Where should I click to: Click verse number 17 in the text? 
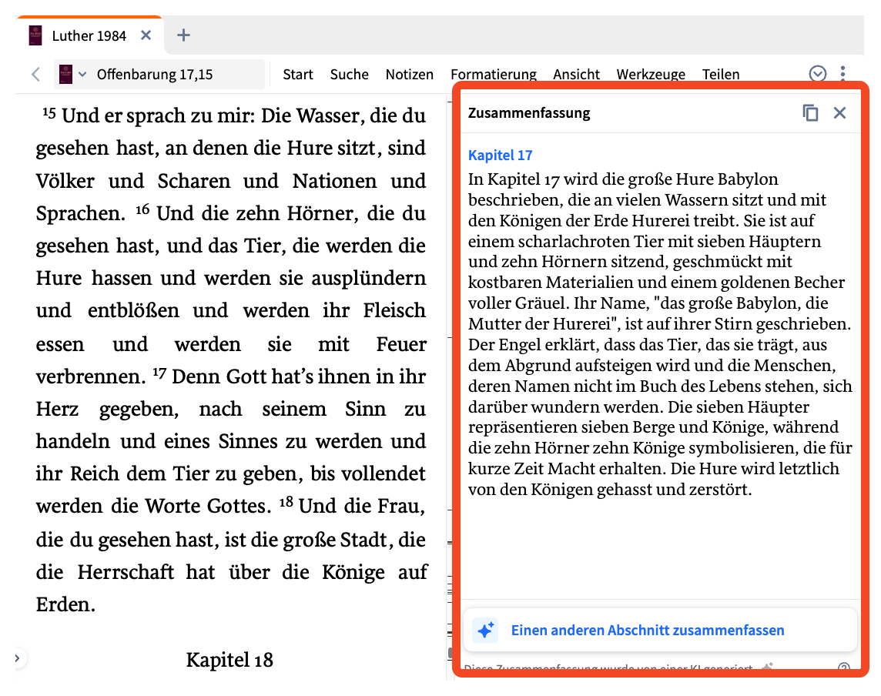159,373
